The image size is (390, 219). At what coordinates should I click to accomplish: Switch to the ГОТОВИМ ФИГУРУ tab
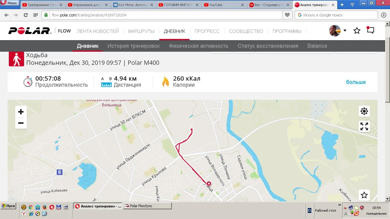click(179, 5)
